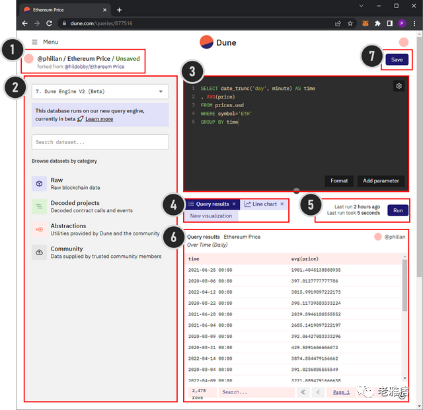Screen dimensions: 423x410
Task: Open the user avatar at top right
Action: click(404, 42)
